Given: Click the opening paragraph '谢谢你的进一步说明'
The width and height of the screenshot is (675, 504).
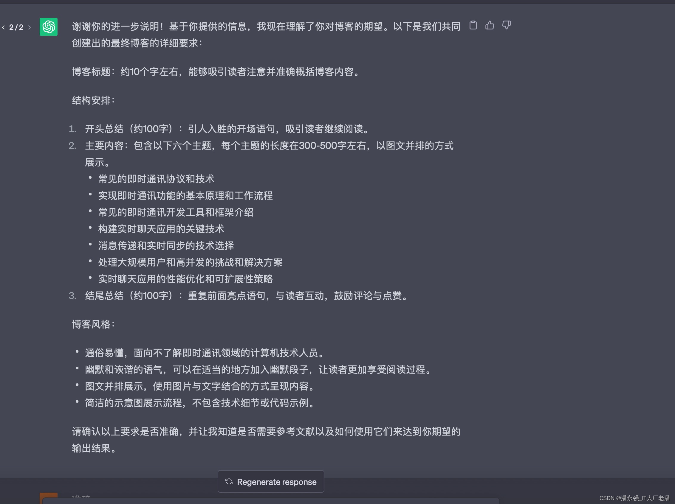Looking at the screenshot, I should click(x=267, y=35).
